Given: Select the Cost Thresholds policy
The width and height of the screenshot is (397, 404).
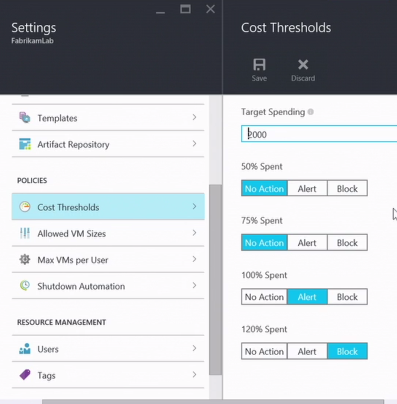Looking at the screenshot, I should pos(108,207).
